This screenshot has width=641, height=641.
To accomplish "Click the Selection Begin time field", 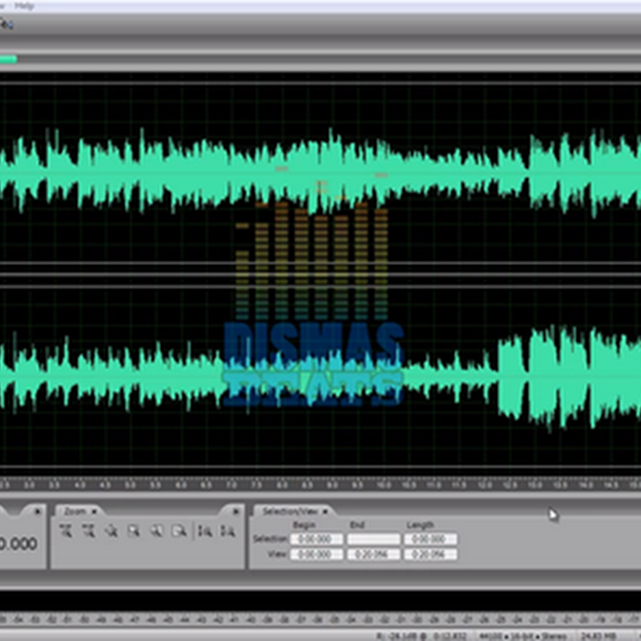I will 316,539.
